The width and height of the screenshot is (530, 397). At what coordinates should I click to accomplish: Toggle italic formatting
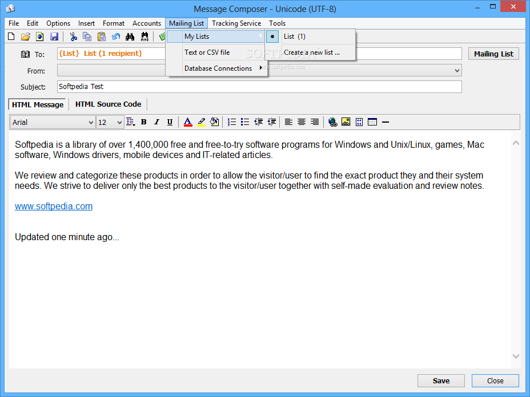pos(156,122)
